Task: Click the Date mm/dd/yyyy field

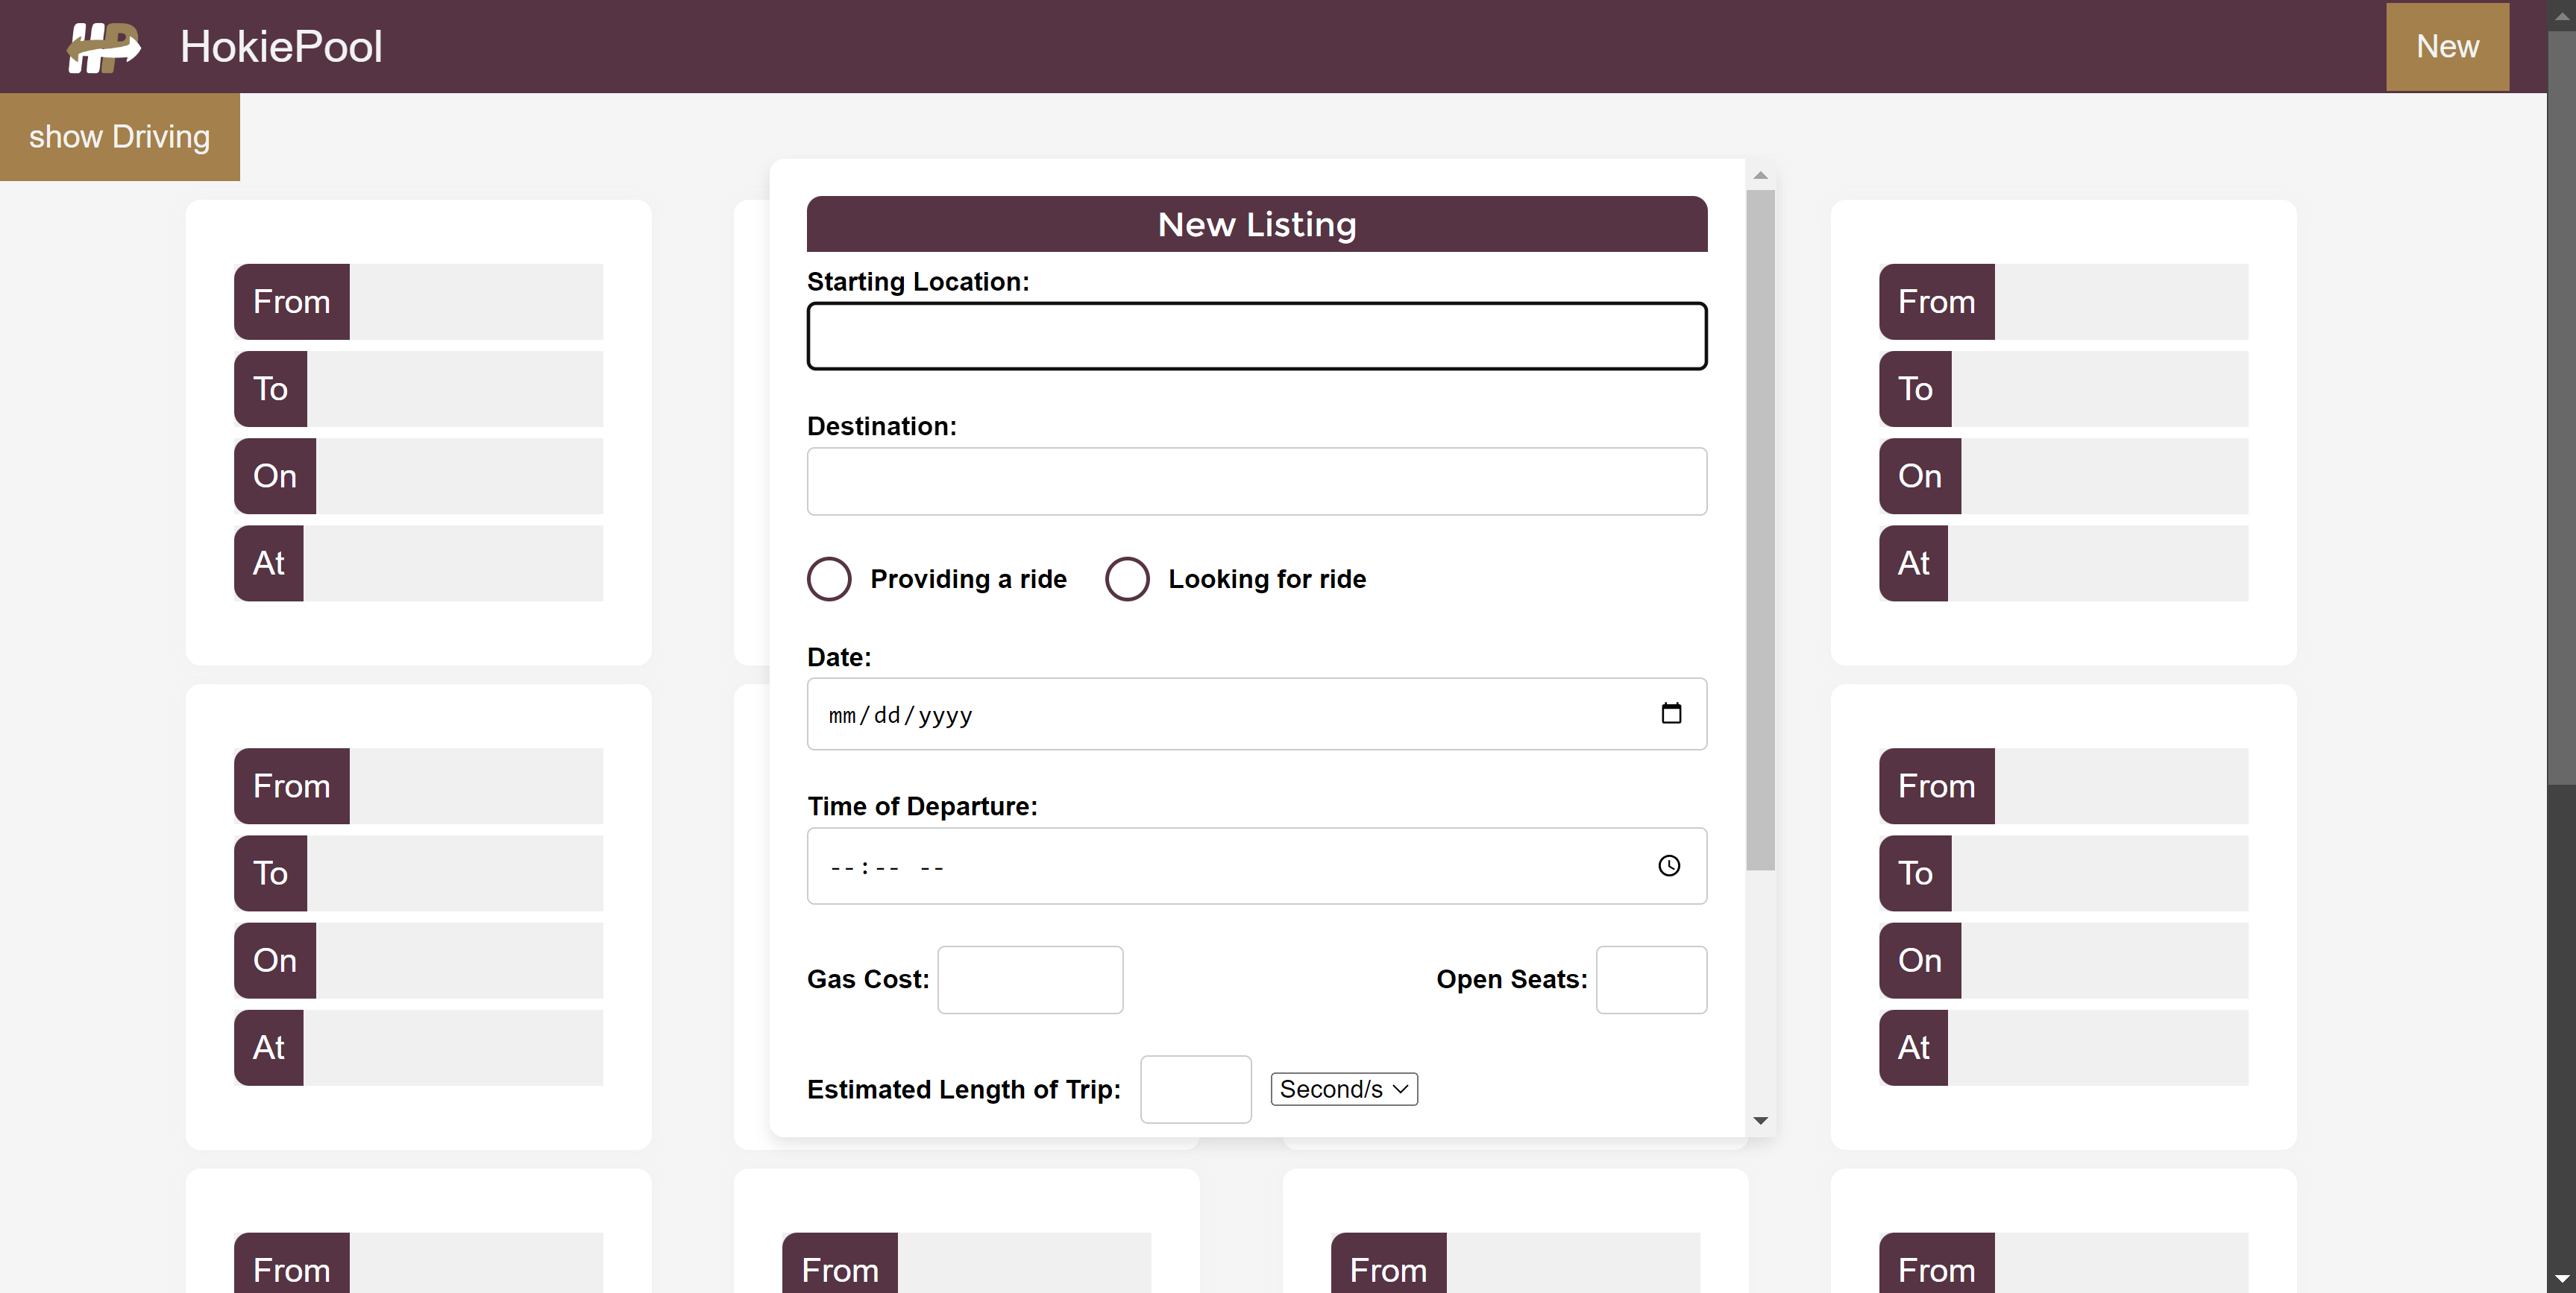Action: coord(1200,715)
